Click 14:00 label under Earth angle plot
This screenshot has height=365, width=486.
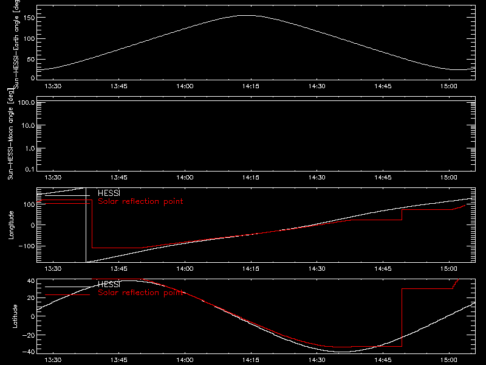[185, 86]
